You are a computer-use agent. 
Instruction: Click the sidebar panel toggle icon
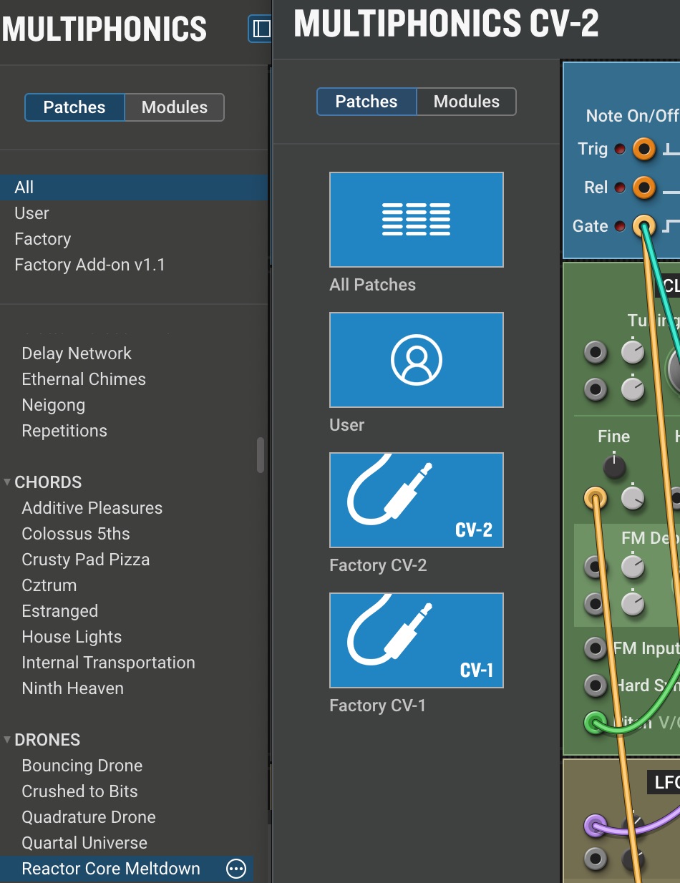(x=261, y=29)
